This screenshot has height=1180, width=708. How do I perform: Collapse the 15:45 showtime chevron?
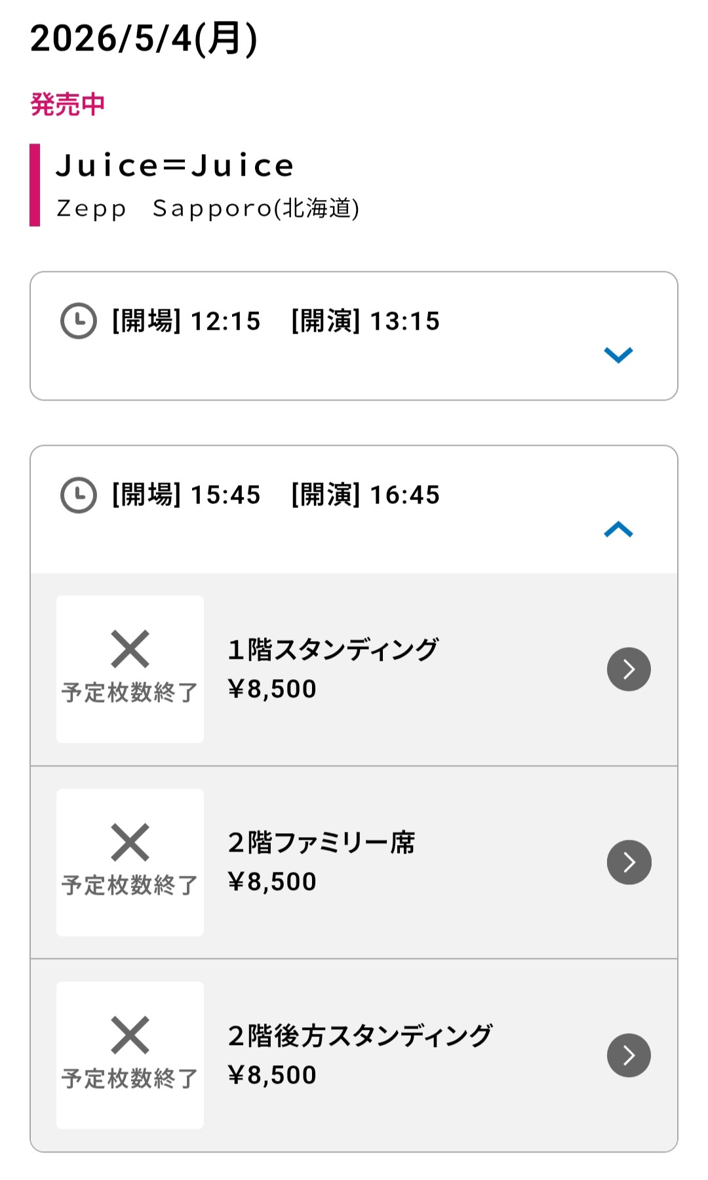[x=618, y=529]
